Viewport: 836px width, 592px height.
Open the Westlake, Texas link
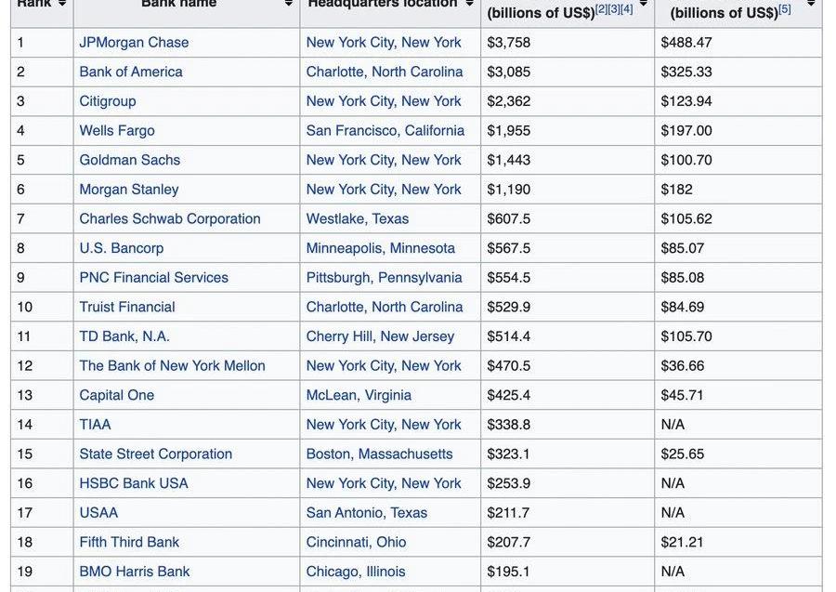click(358, 218)
